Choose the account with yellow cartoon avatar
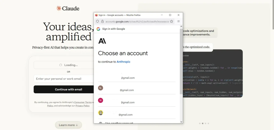Viewport: 274px width, 130px height. click(x=137, y=113)
